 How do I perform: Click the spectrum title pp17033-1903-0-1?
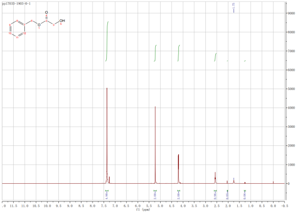tap(16, 4)
